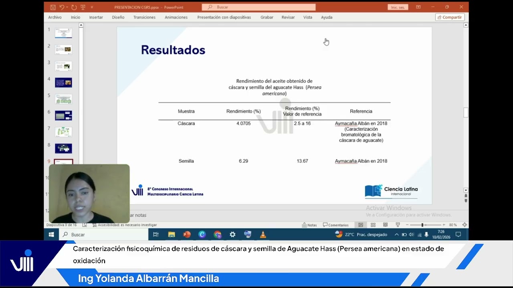Click the Cáscara table cell
The height and width of the screenshot is (288, 513).
tap(186, 123)
